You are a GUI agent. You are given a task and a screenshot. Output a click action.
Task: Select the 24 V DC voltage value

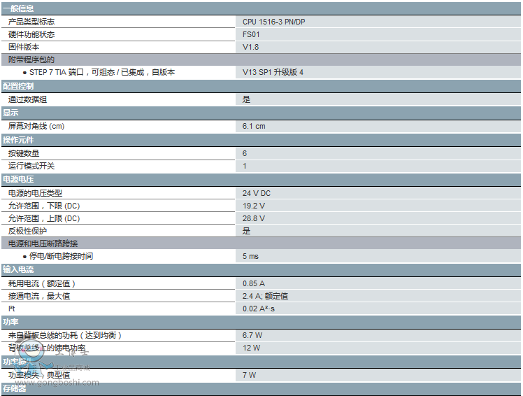click(257, 192)
